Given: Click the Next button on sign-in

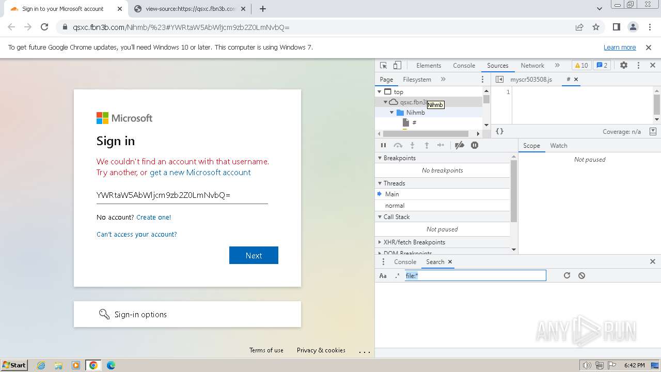Looking at the screenshot, I should [254, 255].
